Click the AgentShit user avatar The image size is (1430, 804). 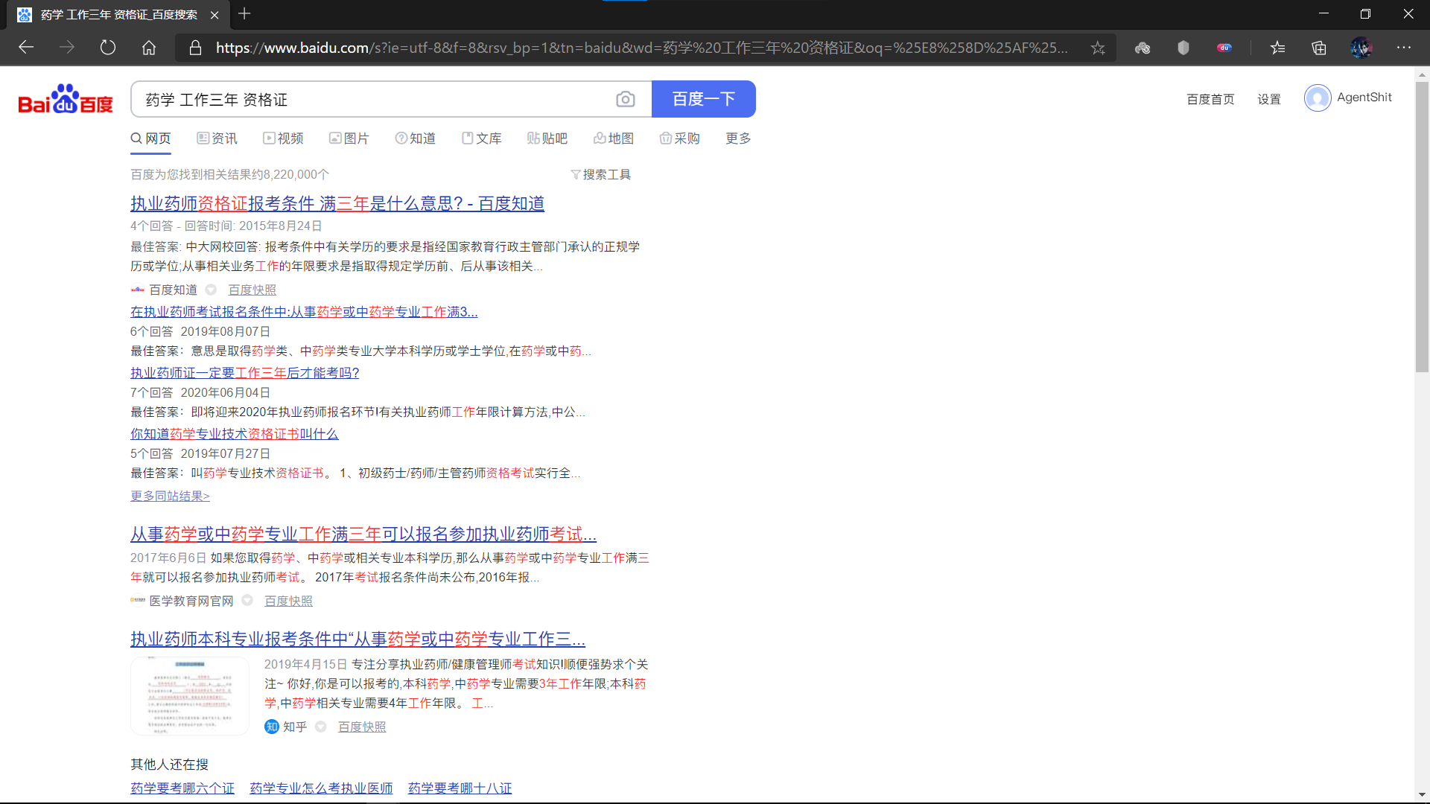[1317, 98]
